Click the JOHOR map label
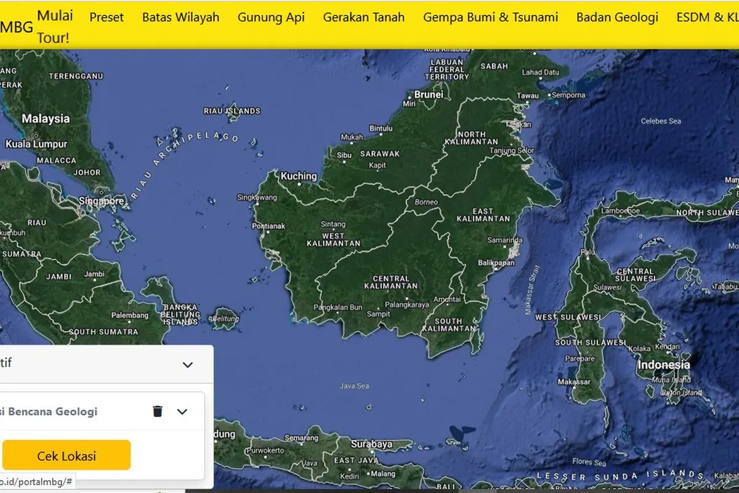This screenshot has width=739, height=493. click(x=87, y=173)
